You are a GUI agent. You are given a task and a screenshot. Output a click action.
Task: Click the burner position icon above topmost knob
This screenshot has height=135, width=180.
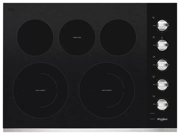pos(154,18)
